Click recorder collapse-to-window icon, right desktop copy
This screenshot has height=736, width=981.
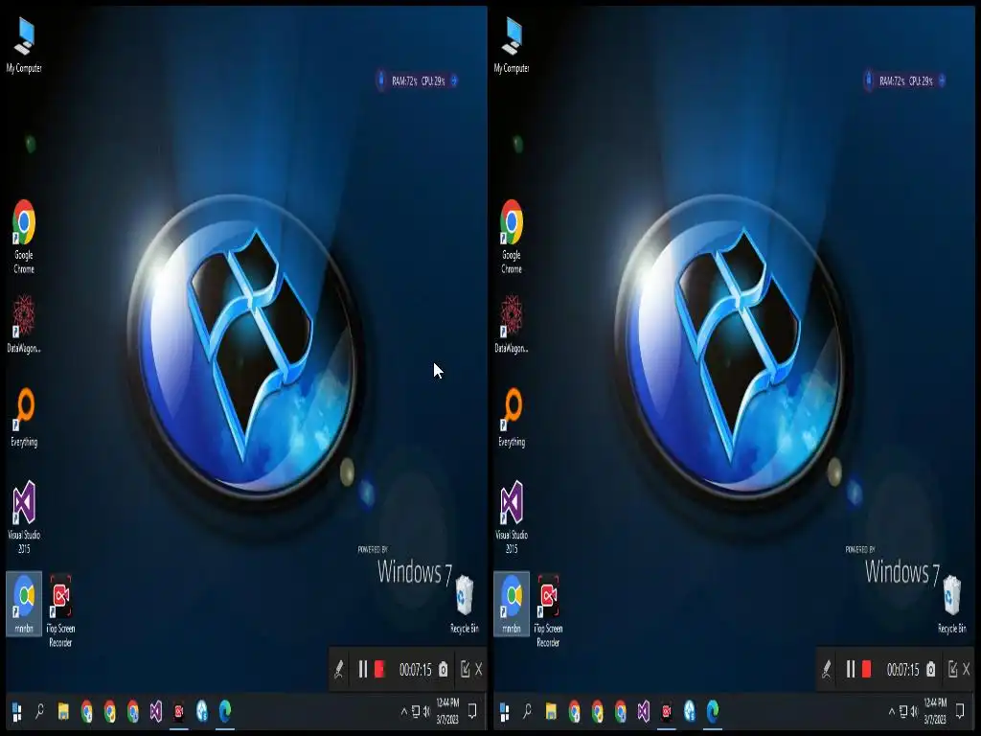[952, 669]
